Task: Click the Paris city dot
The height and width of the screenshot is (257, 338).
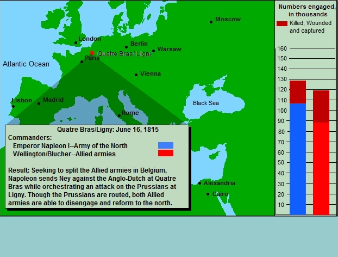Action: coord(82,62)
